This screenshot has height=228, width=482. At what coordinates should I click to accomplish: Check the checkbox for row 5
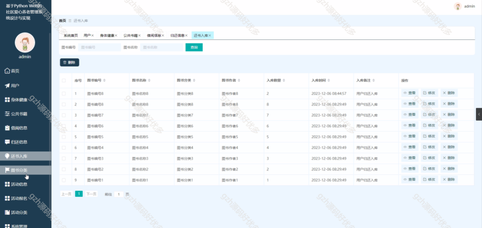(x=64, y=137)
